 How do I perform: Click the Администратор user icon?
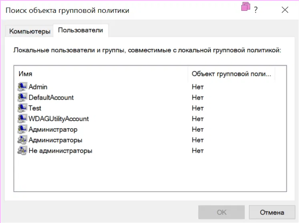pyautogui.click(x=22, y=129)
